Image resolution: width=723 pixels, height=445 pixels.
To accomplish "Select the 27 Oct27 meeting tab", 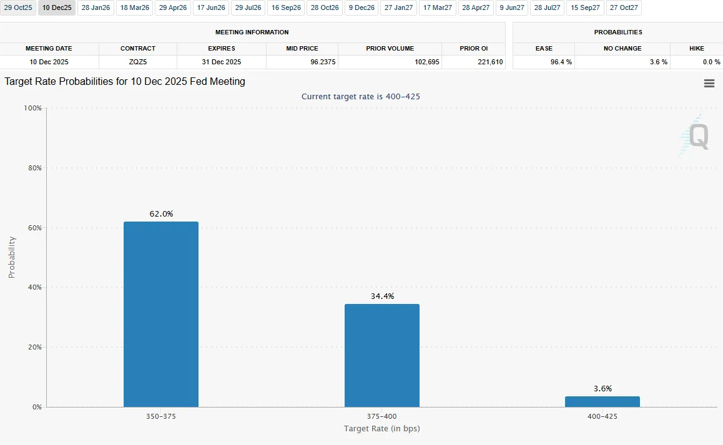I will click(623, 8).
